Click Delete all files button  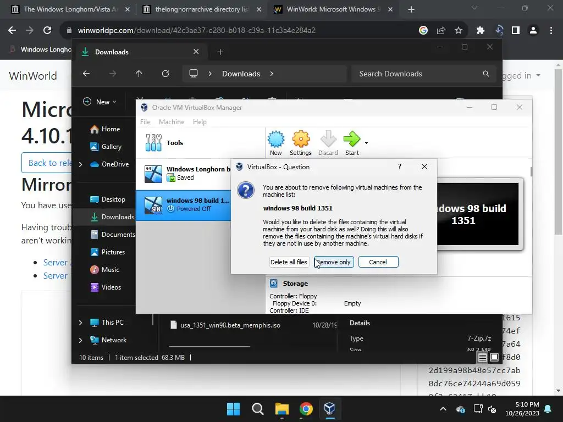[x=289, y=262]
